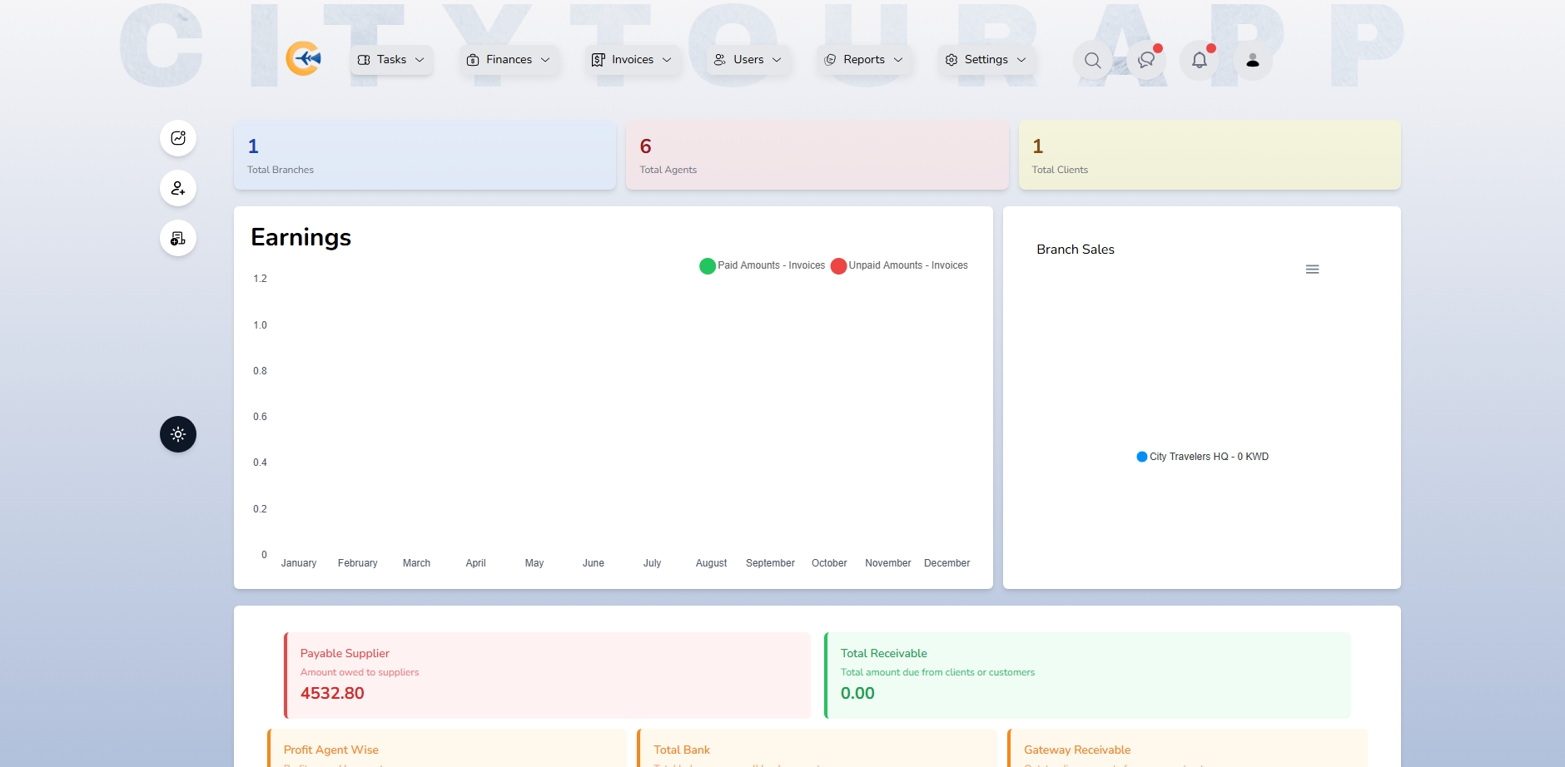Open the Users menu
Image resolution: width=1565 pixels, height=767 pixels.
(x=748, y=60)
